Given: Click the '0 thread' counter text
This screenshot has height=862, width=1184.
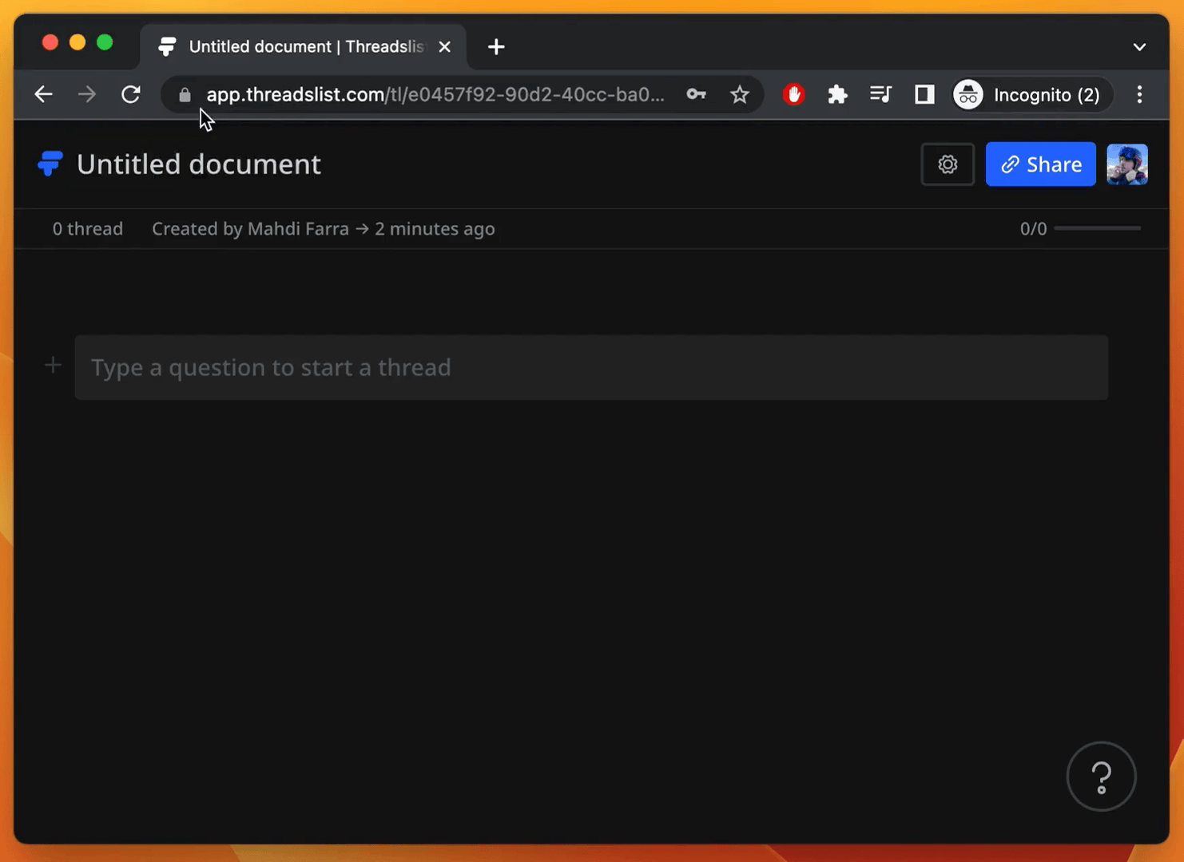Looking at the screenshot, I should point(88,229).
